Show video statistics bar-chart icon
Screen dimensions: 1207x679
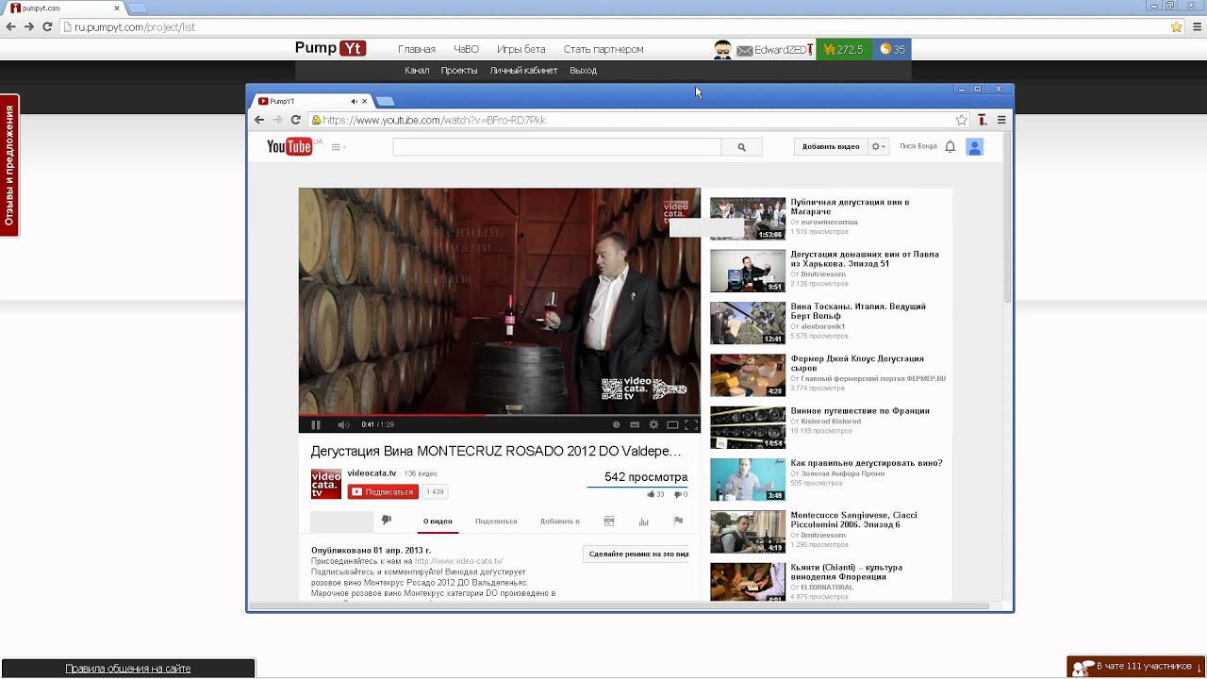point(643,521)
